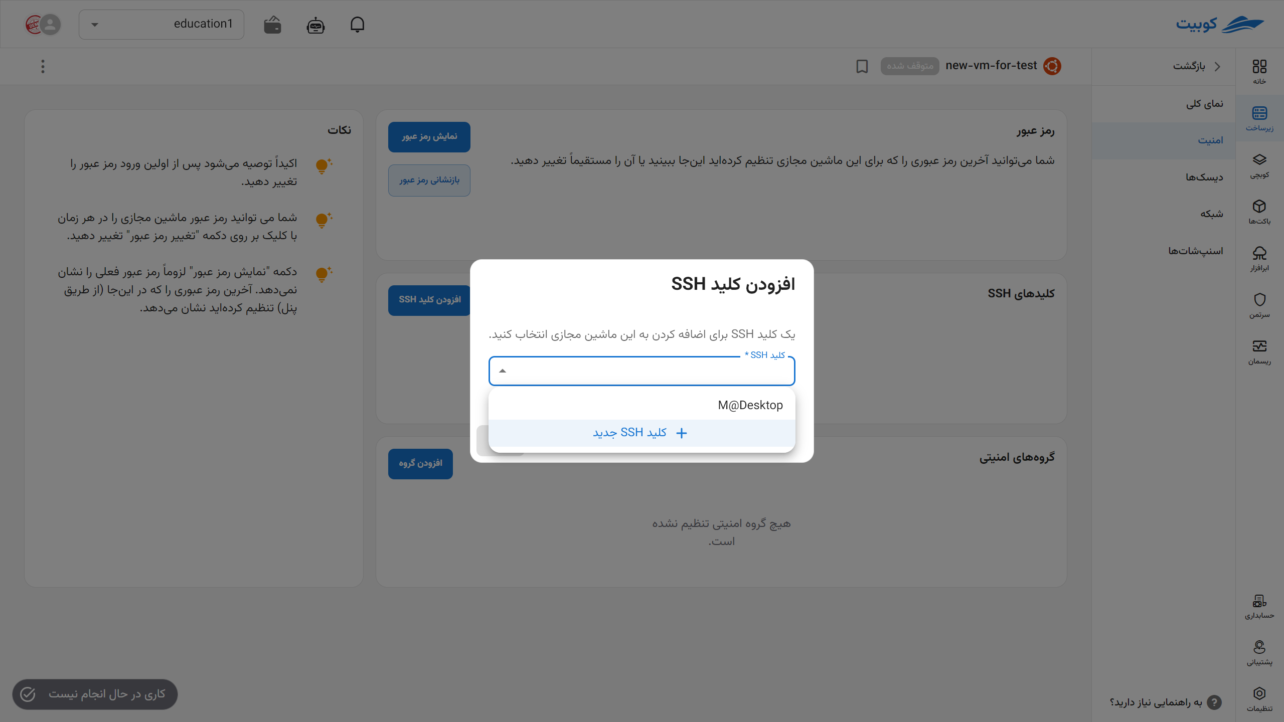Switch to the دیسک‌ها tab
Image resolution: width=1284 pixels, height=722 pixels.
(x=1203, y=177)
